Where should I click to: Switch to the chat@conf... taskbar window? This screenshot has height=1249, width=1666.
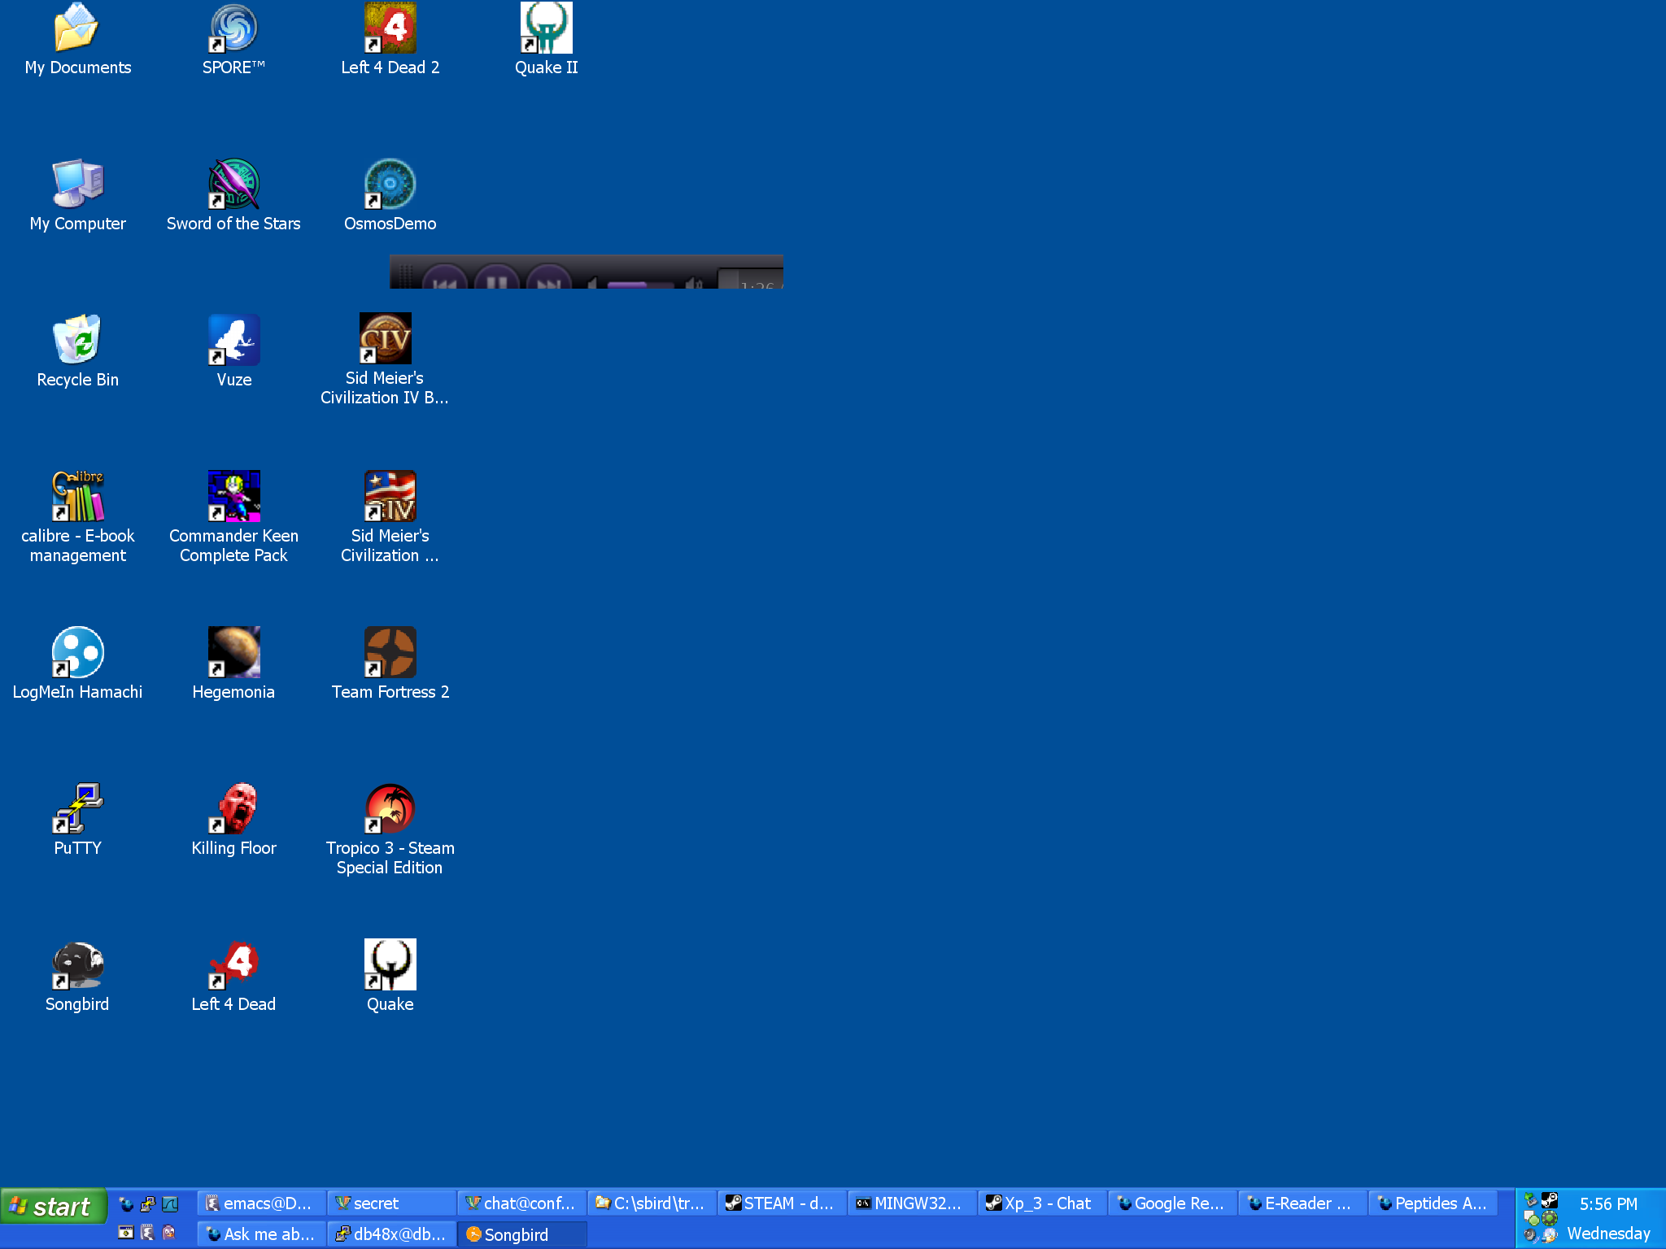tap(521, 1203)
